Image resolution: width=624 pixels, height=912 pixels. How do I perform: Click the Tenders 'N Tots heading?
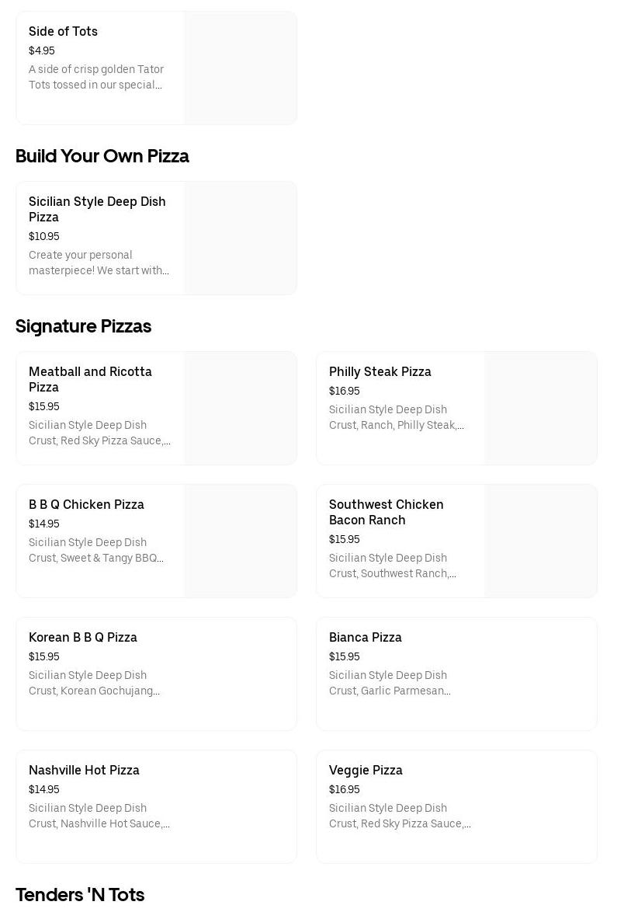[80, 895]
